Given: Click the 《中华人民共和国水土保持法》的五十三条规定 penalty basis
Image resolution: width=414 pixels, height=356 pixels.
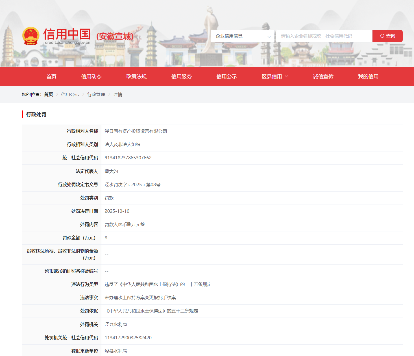Looking at the screenshot, I should click(151, 311).
